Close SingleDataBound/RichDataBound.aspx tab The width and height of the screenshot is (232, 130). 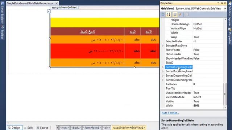[x=57, y=3]
